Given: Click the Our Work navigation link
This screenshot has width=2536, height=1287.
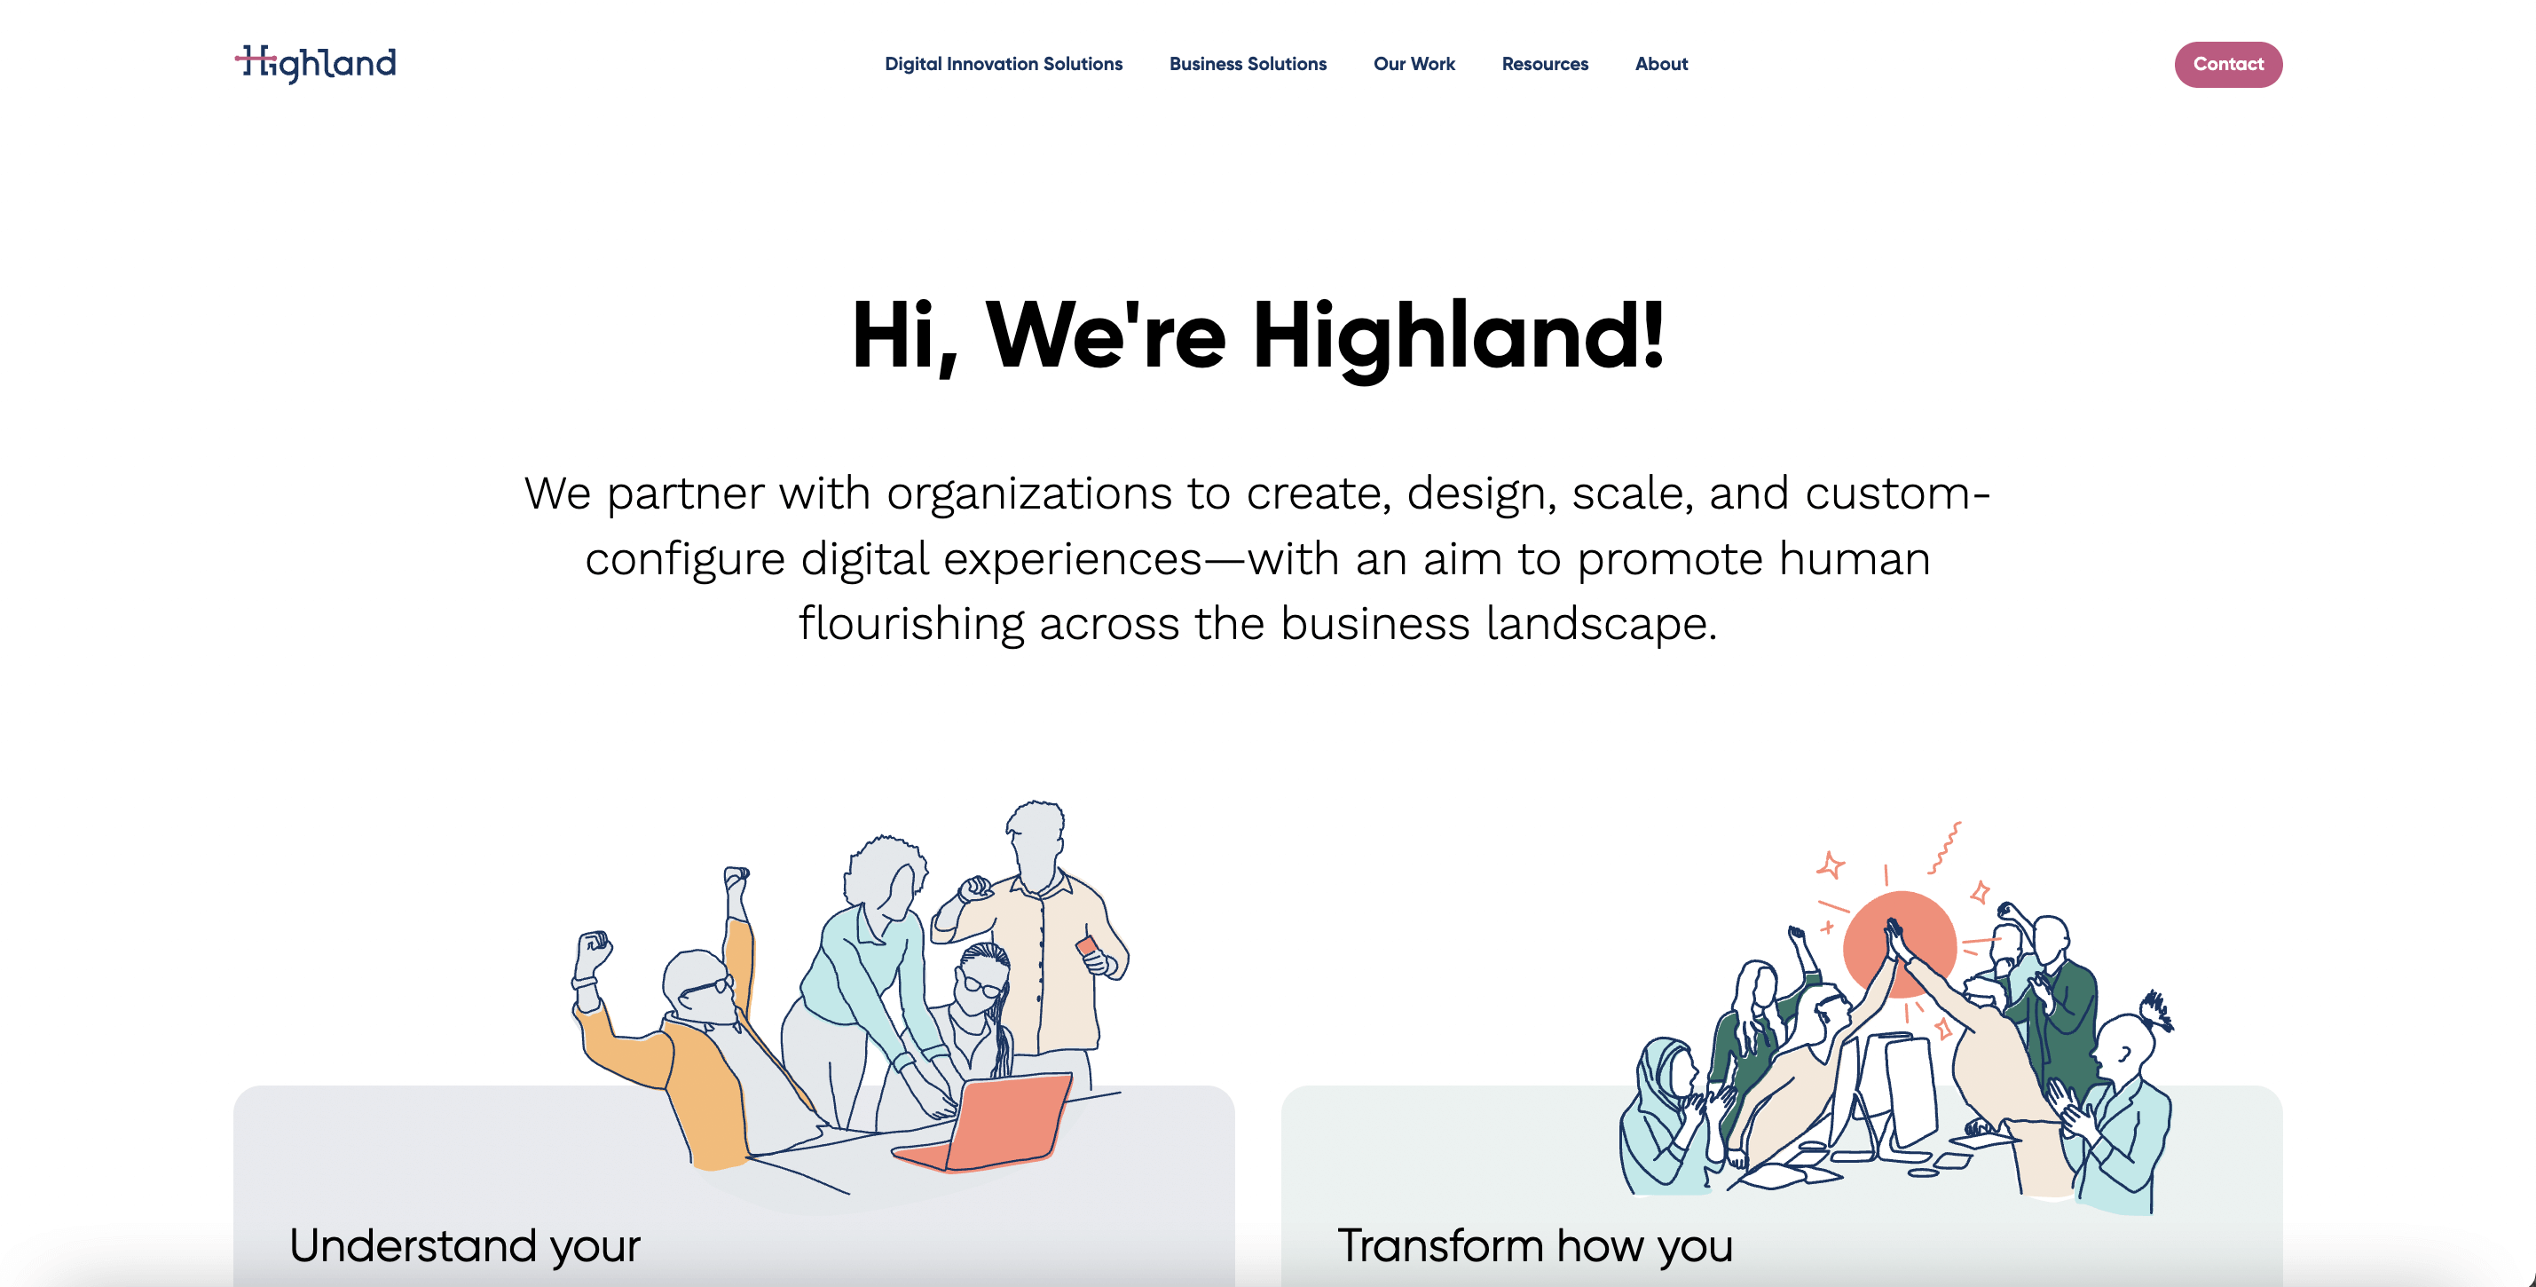Looking at the screenshot, I should (1414, 62).
